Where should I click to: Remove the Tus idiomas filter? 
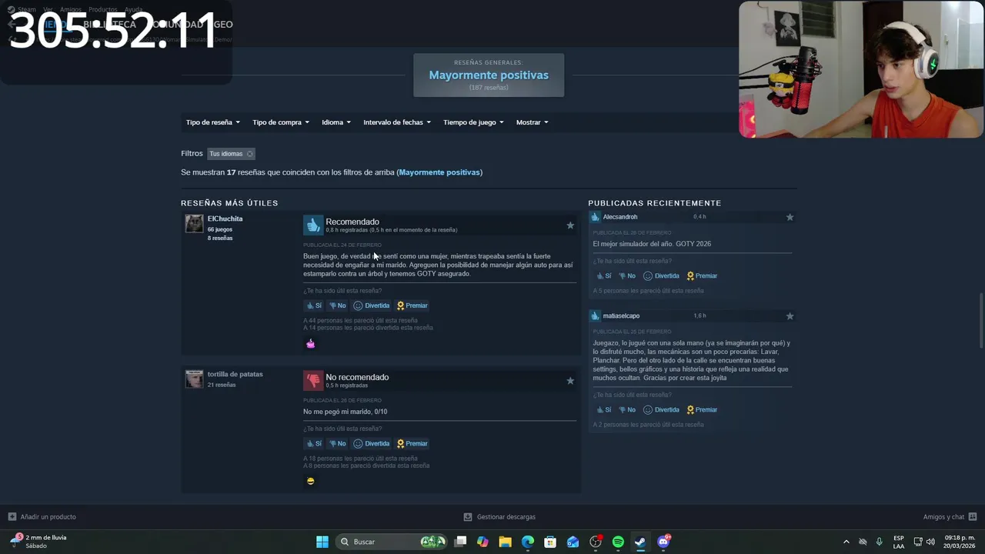tap(249, 154)
